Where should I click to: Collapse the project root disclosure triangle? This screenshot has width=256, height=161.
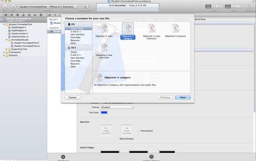pyautogui.click(x=1, y=20)
